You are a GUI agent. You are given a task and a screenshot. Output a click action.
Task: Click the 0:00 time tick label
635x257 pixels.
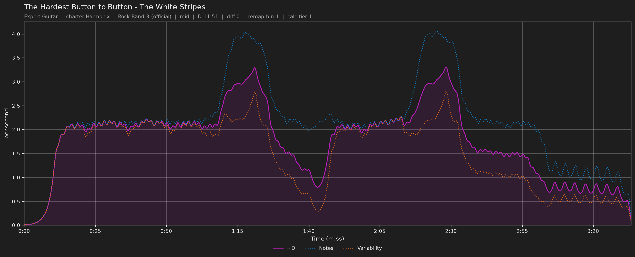[24, 231]
